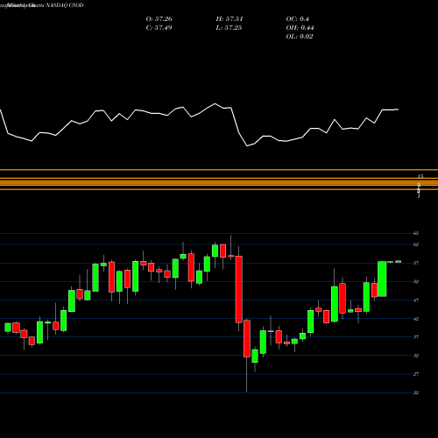Click the 42 price axis label
This screenshot has height=438, width=438.
click(416, 319)
